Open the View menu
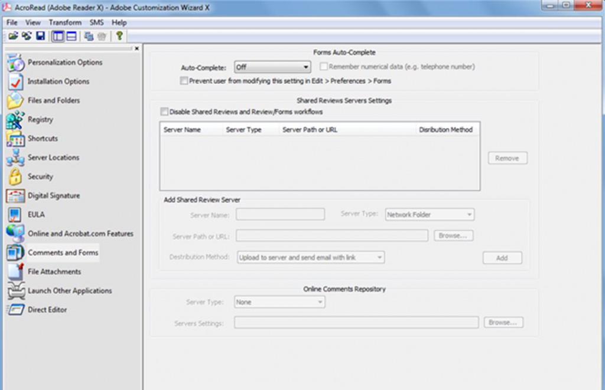The image size is (605, 390). pyautogui.click(x=33, y=22)
